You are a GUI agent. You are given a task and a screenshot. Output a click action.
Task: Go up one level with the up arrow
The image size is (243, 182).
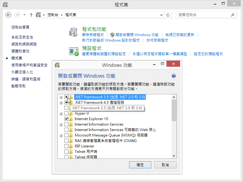[31, 15]
